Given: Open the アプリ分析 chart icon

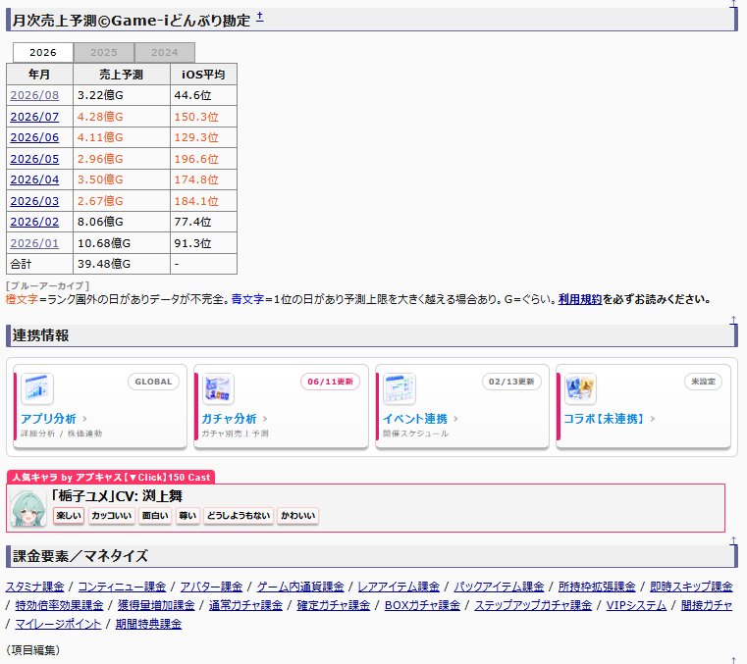Looking at the screenshot, I should 37,388.
